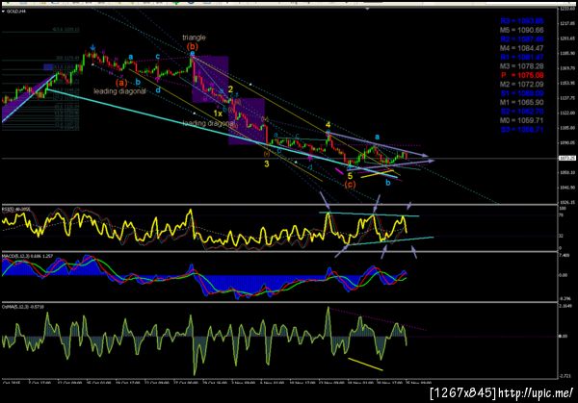Click the RSI indicator window label
The height and width of the screenshot is (403, 578).
tap(16, 210)
